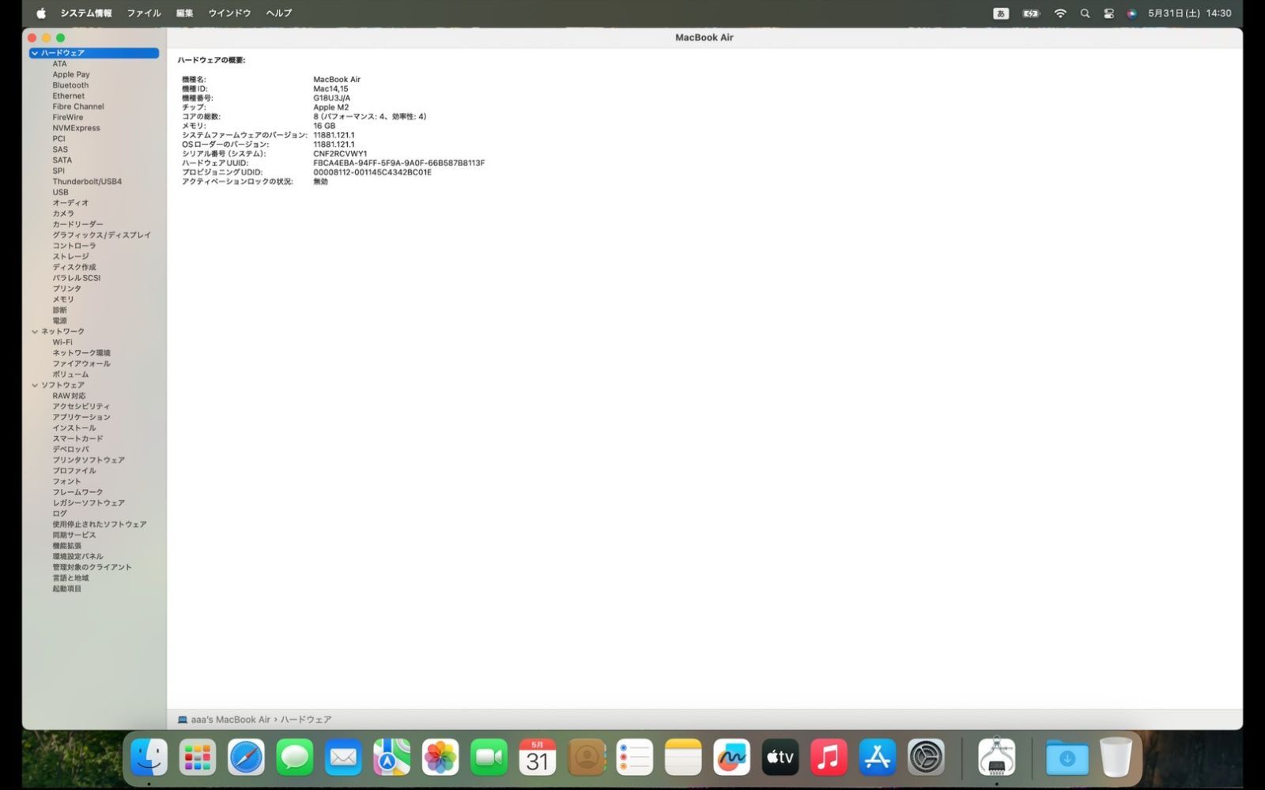Screen dimensions: 1265x790
Task: Click ハードウェア in the bottom path bar
Action: [306, 720]
